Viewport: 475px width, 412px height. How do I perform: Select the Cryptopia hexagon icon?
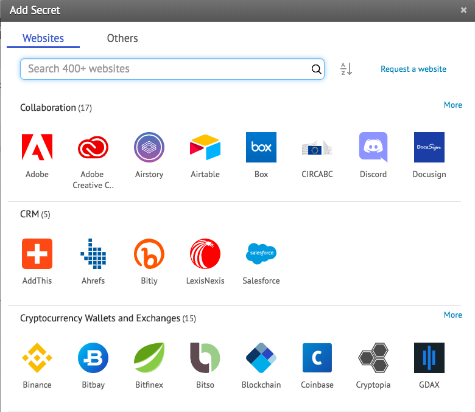373,358
